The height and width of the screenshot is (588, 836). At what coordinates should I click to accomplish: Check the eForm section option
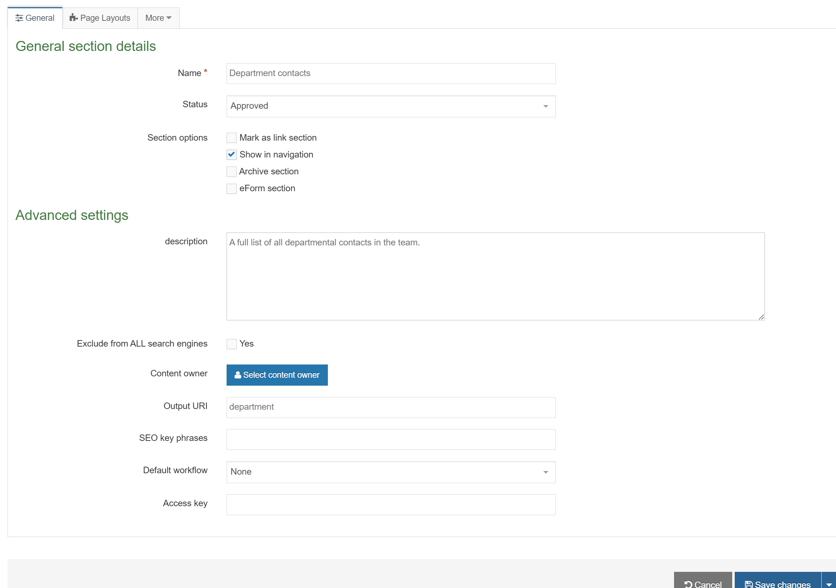(232, 188)
